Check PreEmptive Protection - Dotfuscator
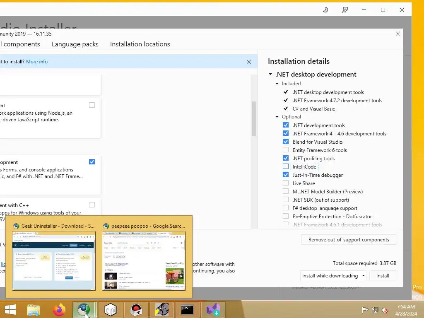Screen dimensions: 424x318 [x=286, y=216]
